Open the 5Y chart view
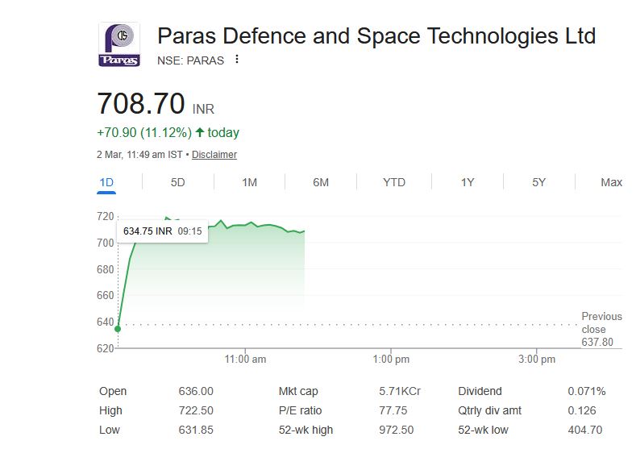Screen dimensions: 636x470 point(538,182)
